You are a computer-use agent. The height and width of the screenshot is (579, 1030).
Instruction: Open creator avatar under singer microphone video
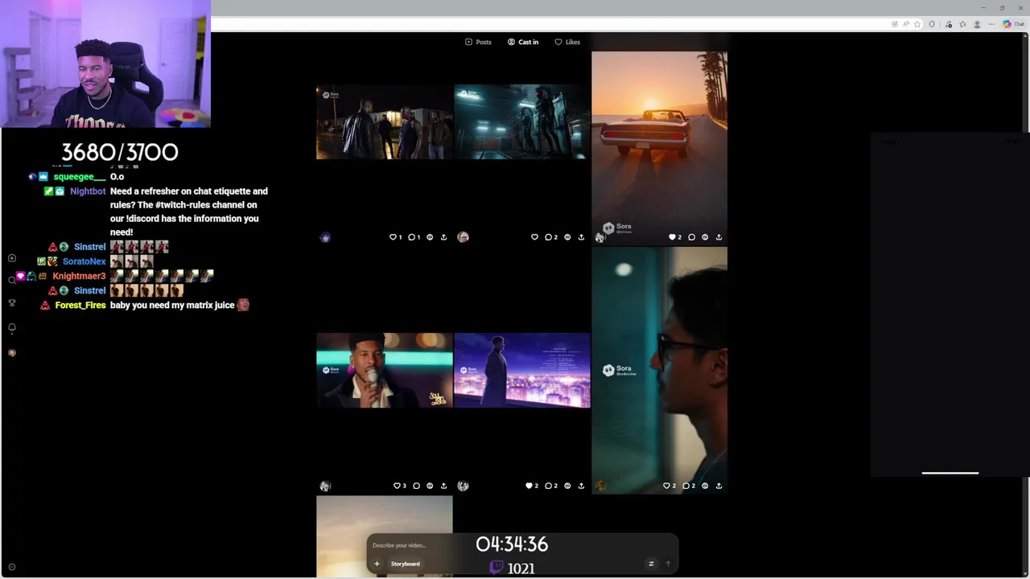325,486
